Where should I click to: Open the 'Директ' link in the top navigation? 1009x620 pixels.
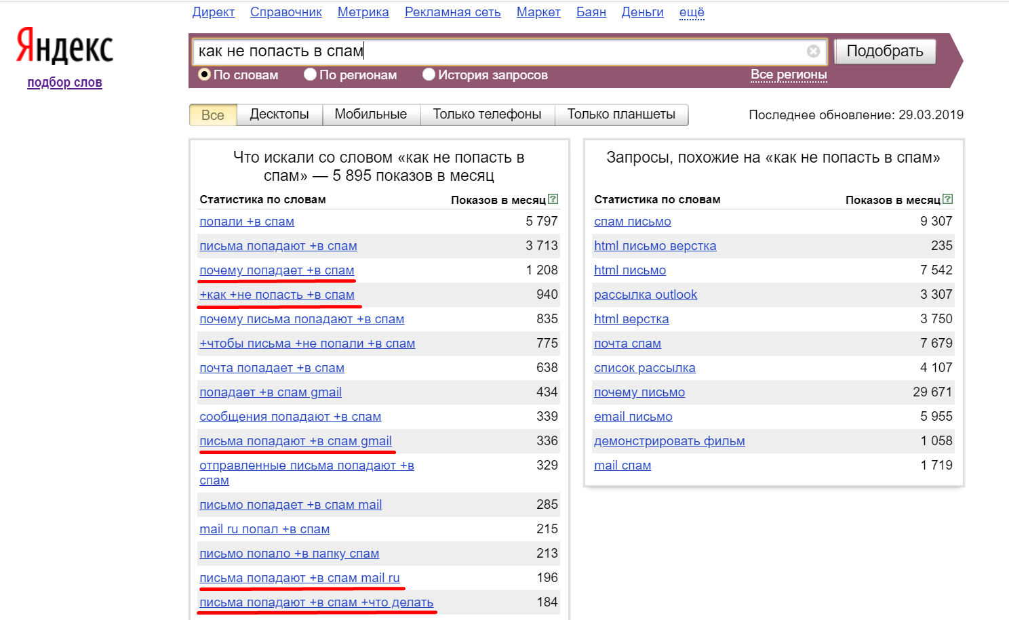pyautogui.click(x=213, y=12)
